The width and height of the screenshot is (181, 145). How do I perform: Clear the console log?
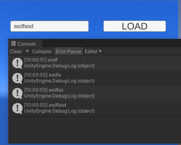pos(16,52)
